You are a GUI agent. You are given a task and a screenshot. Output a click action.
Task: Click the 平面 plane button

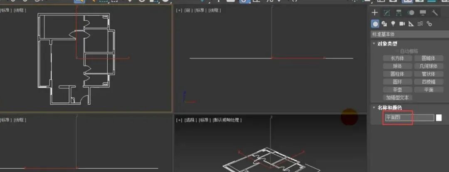click(x=428, y=90)
